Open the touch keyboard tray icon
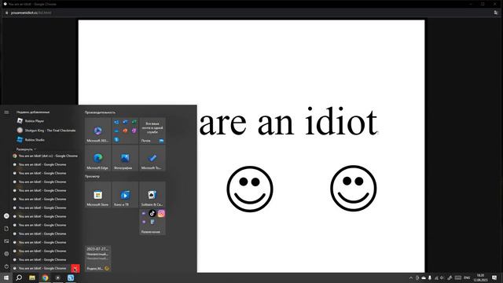Viewport: 503px width, 283px height. 458,277
